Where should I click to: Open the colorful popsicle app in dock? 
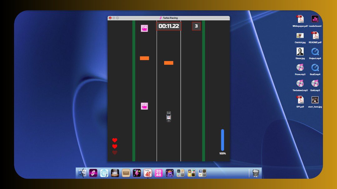coord(137,173)
